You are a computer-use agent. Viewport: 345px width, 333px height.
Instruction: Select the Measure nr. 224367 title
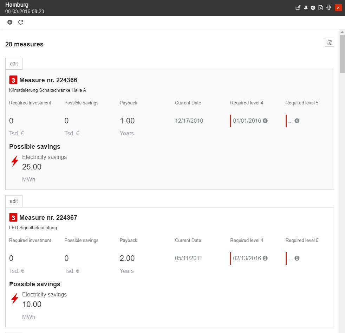coord(48,218)
